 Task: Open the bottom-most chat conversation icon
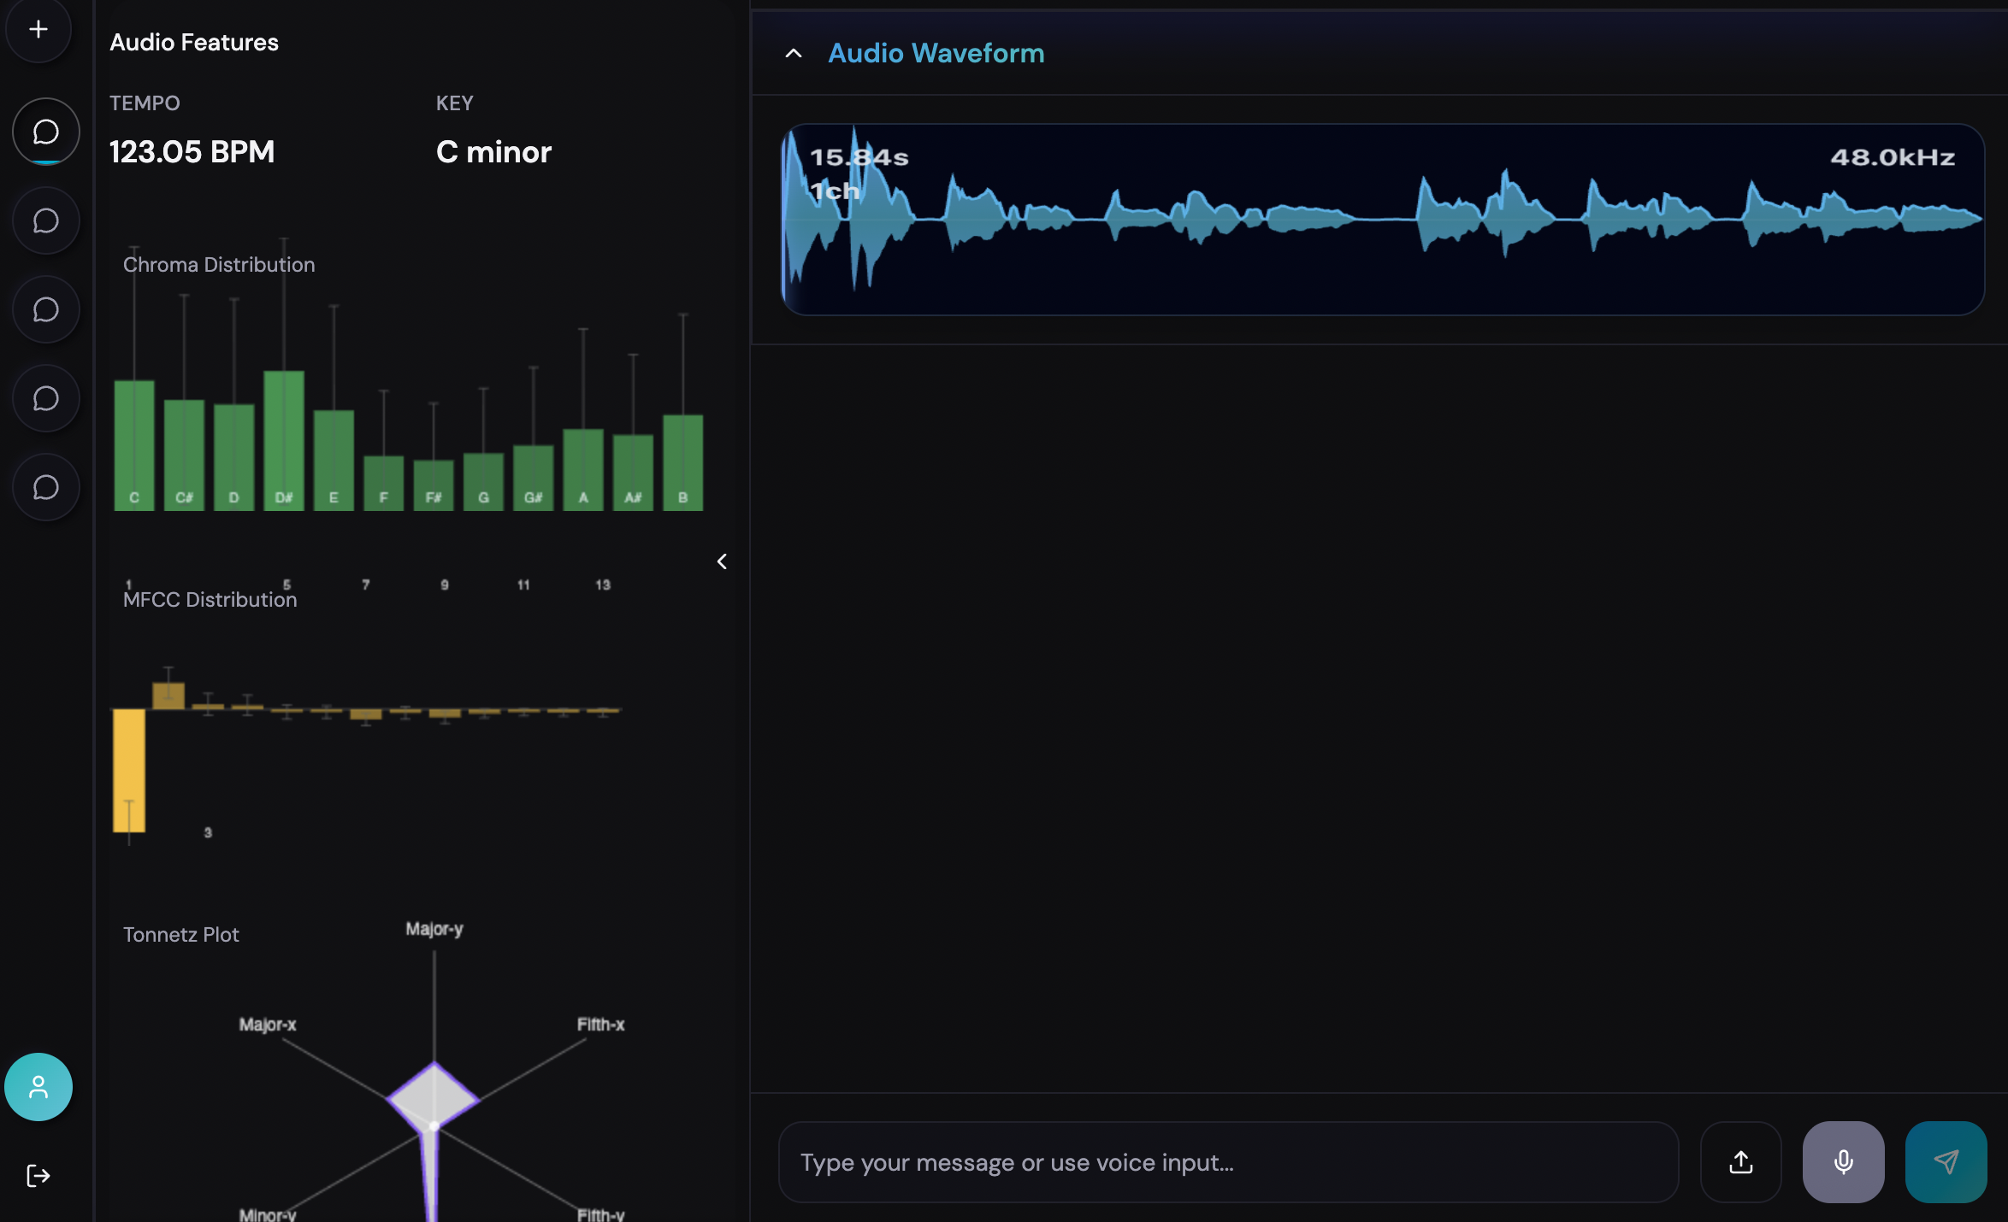tap(45, 487)
